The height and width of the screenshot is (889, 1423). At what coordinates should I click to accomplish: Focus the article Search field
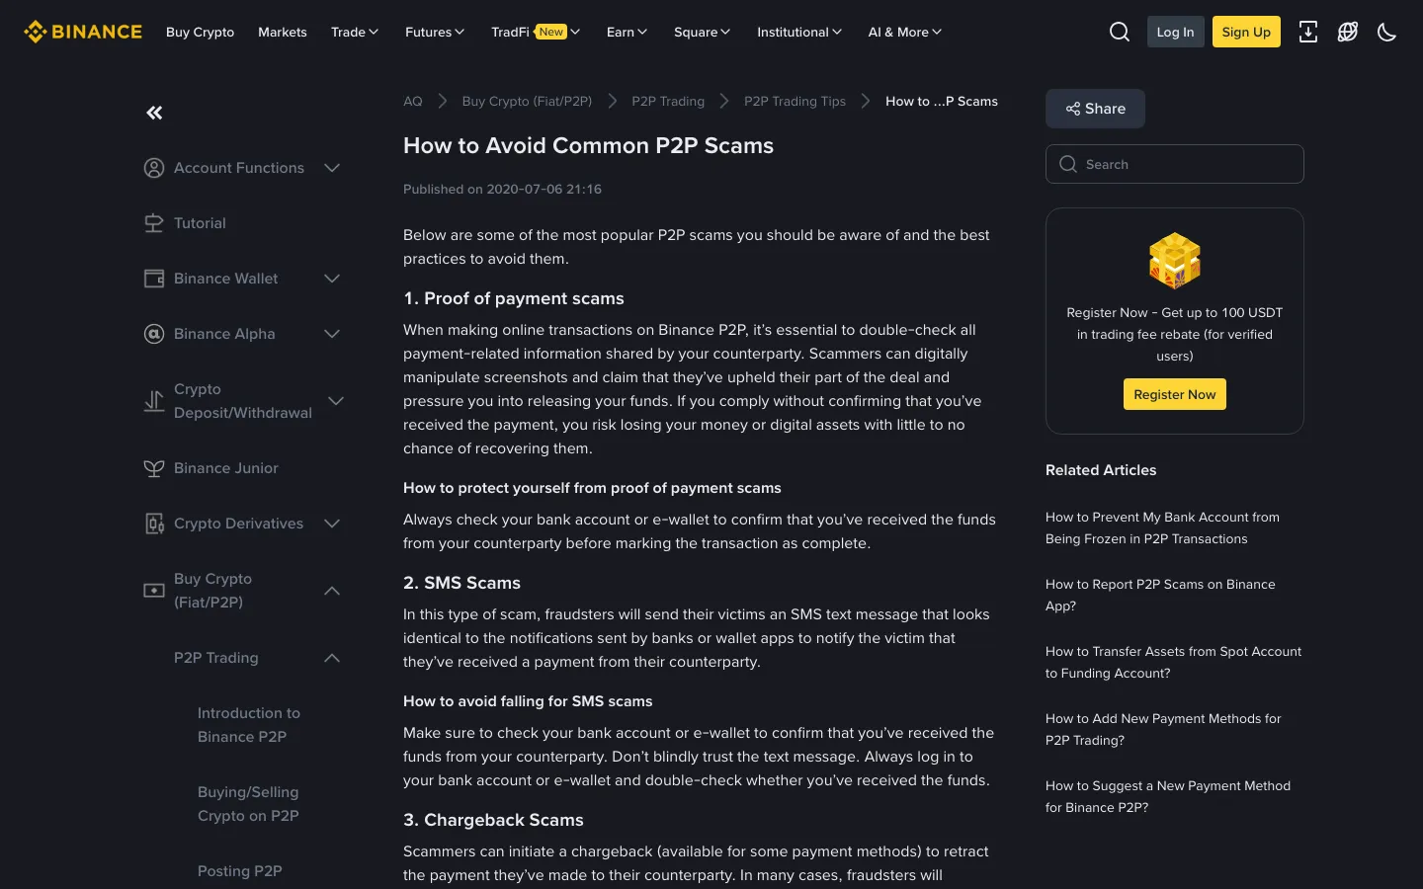pyautogui.click(x=1175, y=164)
